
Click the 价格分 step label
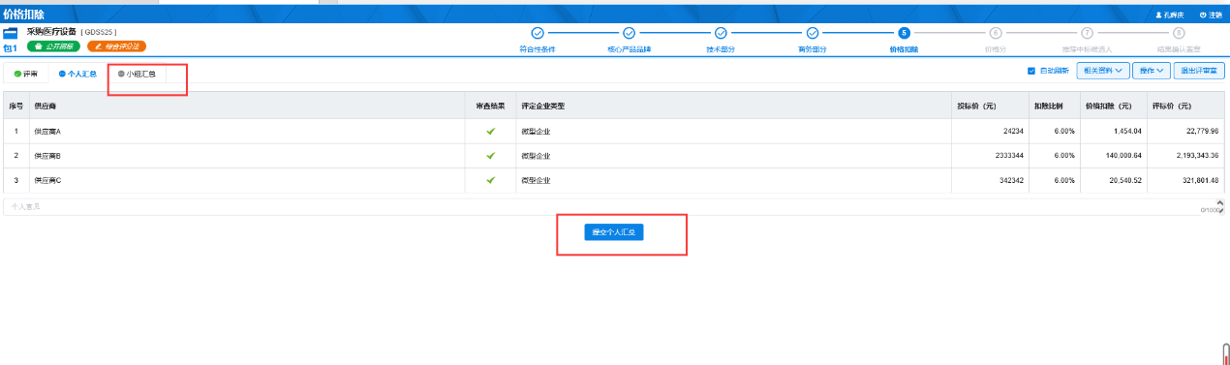coord(996,48)
